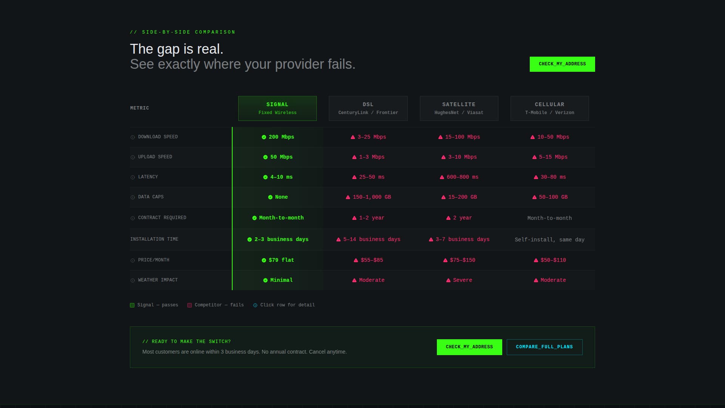The width and height of the screenshot is (725, 408).
Task: Click the WEATHER IMPACT row label
Action: point(158,280)
